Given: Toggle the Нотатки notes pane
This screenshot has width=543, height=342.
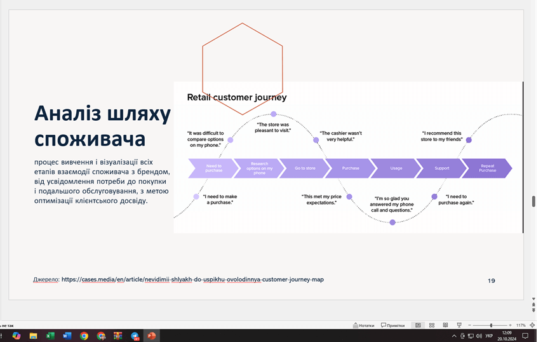Looking at the screenshot, I should click(x=363, y=325).
